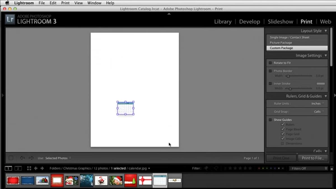Collapse the Image Settings panel
The image size is (336, 189).
tap(326, 55)
